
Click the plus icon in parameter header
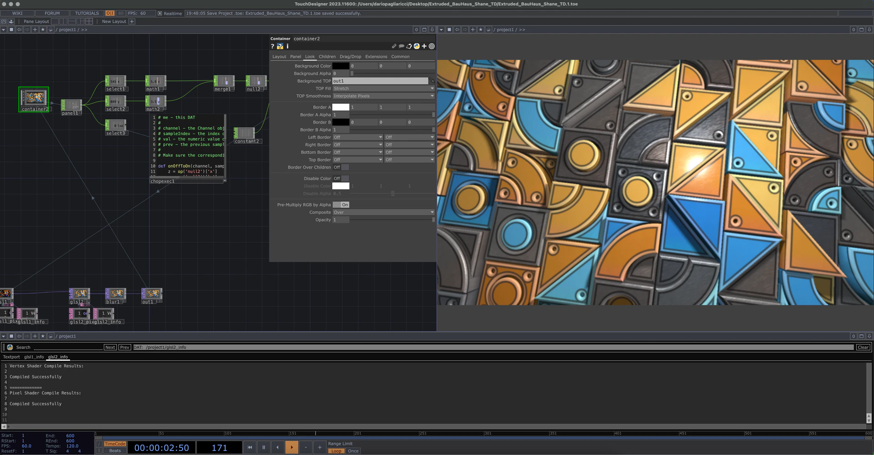(424, 46)
